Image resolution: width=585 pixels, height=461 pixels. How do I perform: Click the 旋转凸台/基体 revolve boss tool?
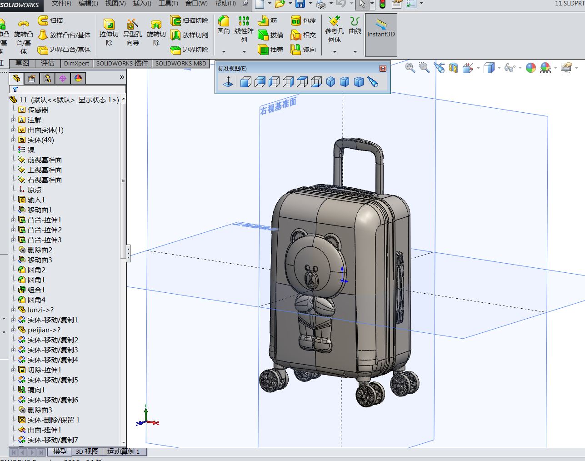24,36
